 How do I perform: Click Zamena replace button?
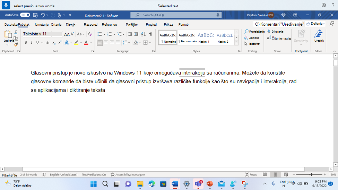(x=252, y=38)
